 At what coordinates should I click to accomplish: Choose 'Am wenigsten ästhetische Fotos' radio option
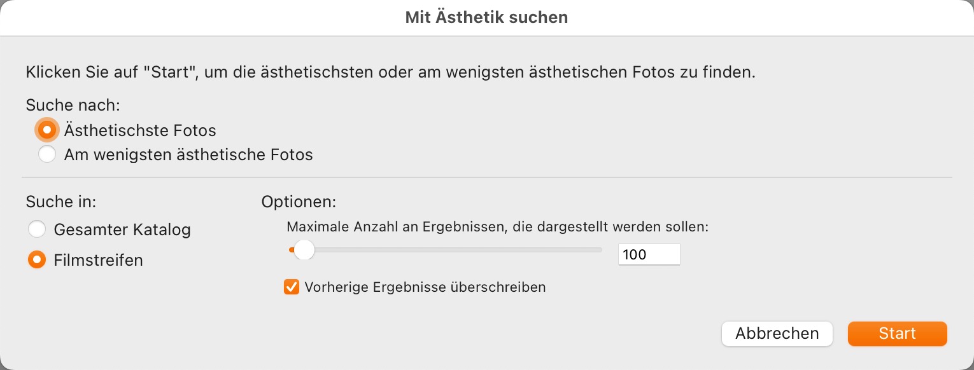point(46,154)
